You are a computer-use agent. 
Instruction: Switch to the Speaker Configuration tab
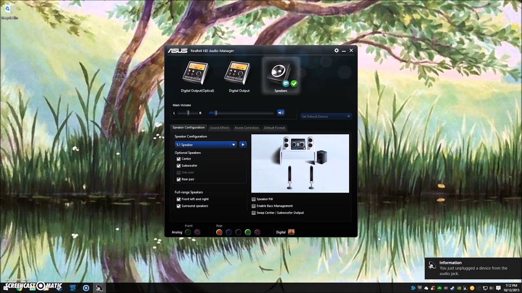[x=188, y=127]
